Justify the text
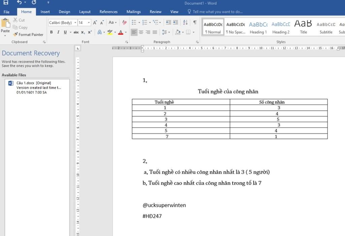345x236 pixels. point(155,32)
